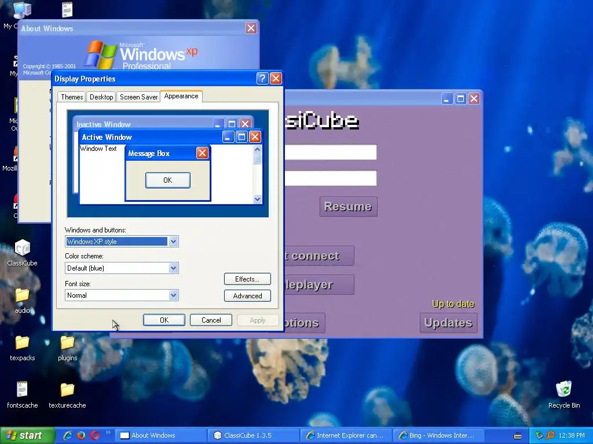Click the Updates button in ClassiCube
Screen dimensions: 593x444
pyautogui.click(x=449, y=323)
